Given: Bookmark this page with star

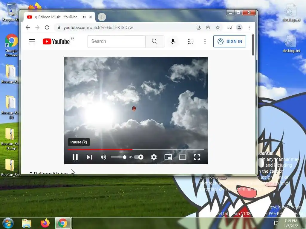Looking at the screenshot, I should [218, 27].
